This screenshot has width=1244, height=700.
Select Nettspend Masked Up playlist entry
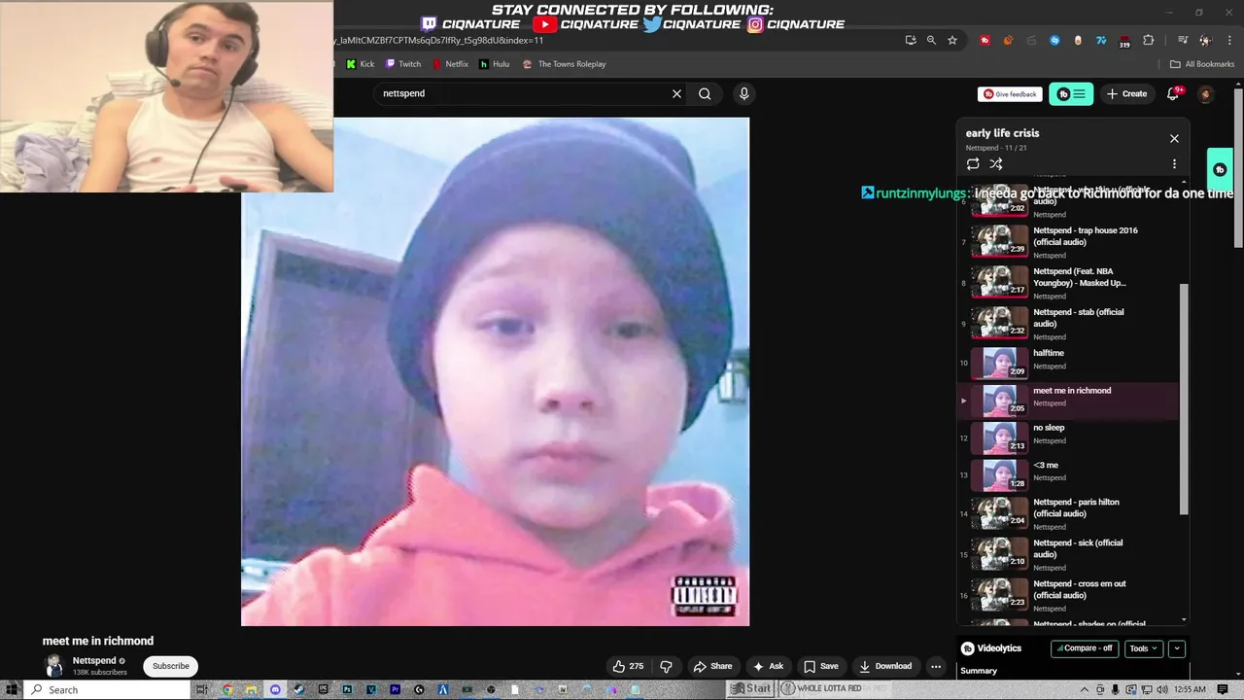[x=1068, y=283]
